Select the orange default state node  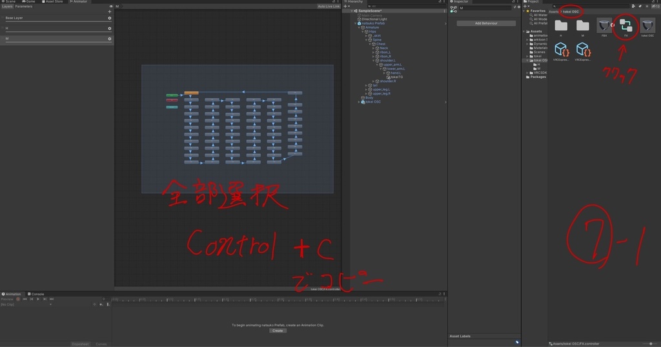(x=191, y=93)
